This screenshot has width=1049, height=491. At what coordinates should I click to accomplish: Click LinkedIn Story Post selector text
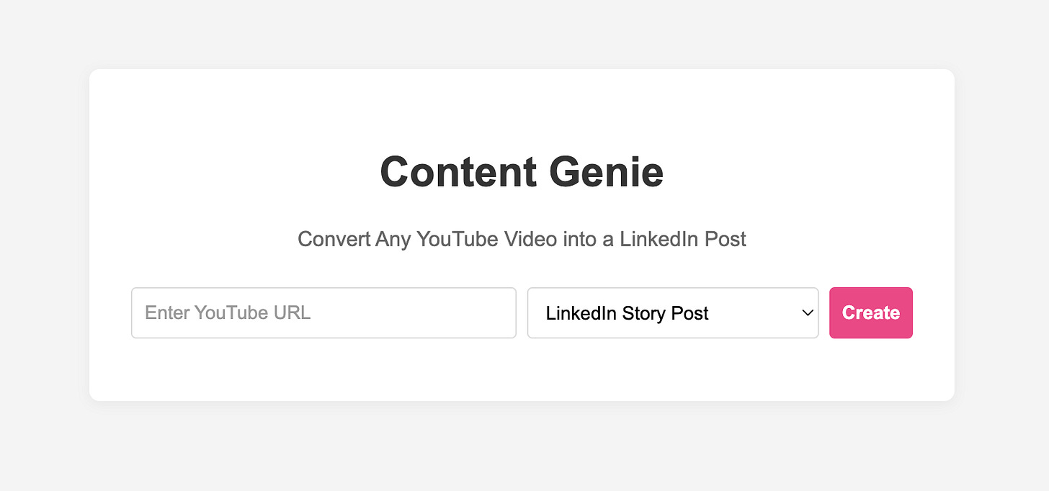[627, 312]
